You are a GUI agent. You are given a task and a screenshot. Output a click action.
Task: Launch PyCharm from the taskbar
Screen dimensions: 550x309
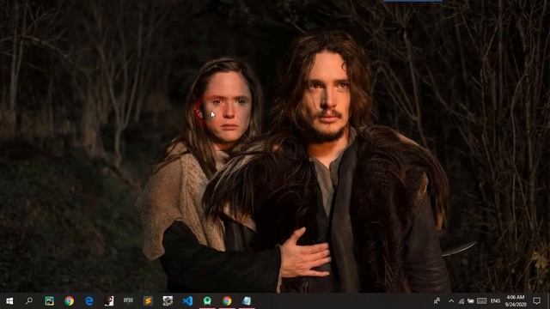coord(50,301)
